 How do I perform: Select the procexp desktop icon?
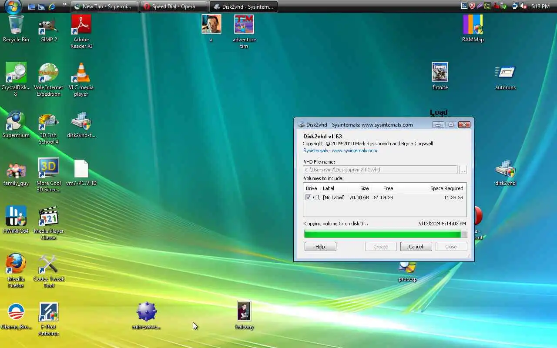pos(408,271)
